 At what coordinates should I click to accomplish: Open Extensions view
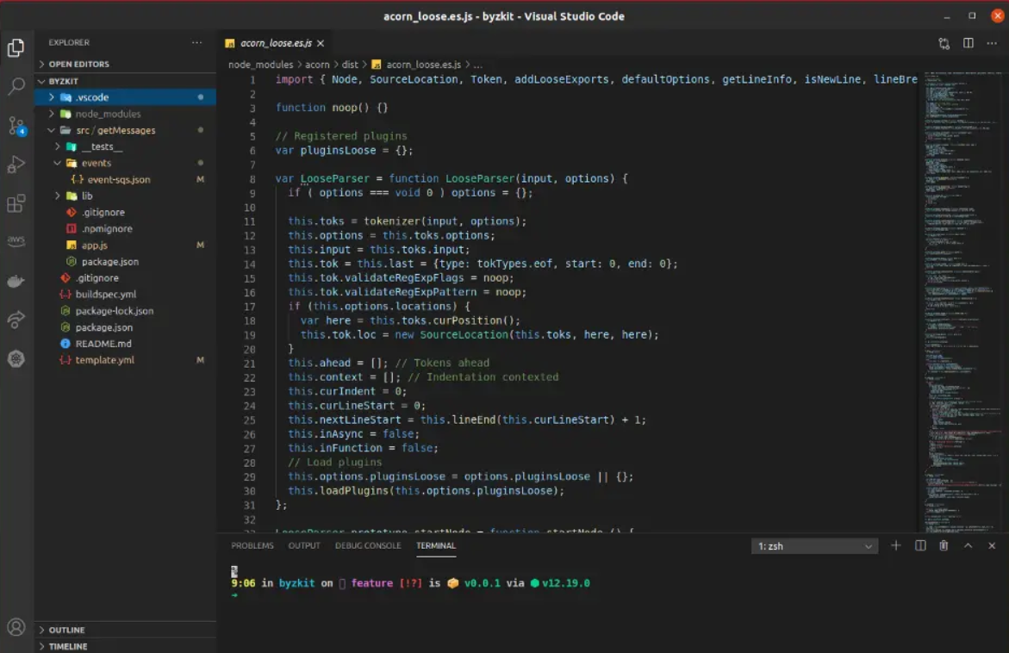[16, 203]
